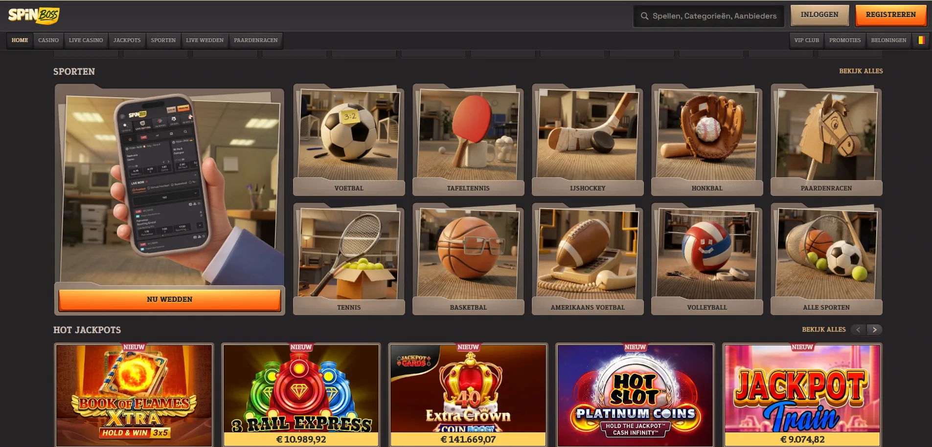The height and width of the screenshot is (447, 932).
Task: Click the € 141.669,07 jackpot amount
Action: (x=468, y=439)
